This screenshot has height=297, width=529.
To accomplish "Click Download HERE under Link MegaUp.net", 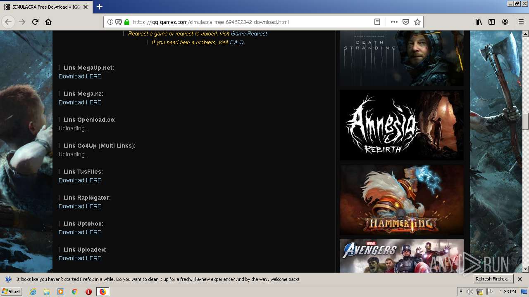I will pos(80,76).
